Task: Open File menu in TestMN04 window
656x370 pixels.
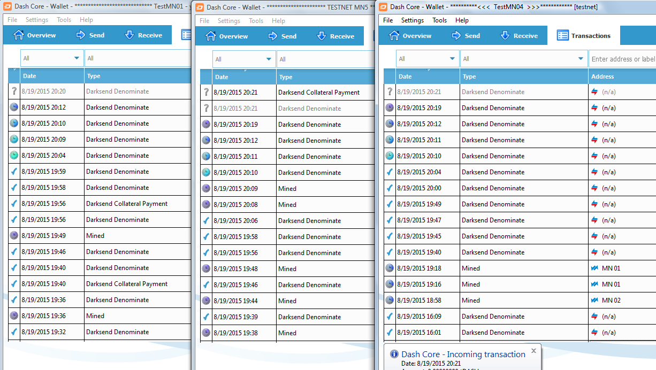Action: tap(388, 20)
